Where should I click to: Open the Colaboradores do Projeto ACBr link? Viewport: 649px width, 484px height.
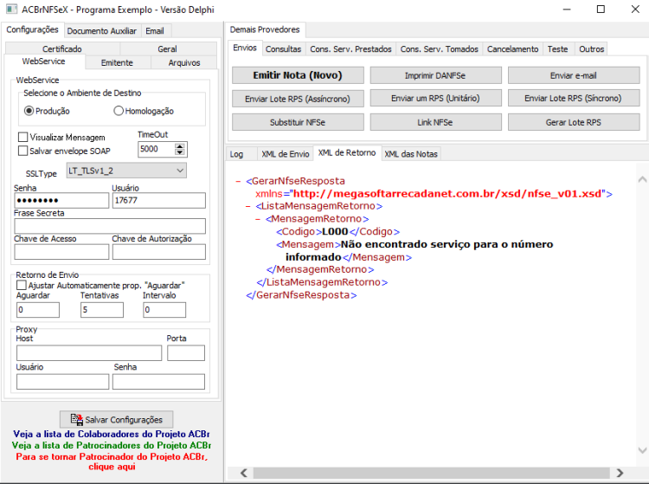(x=111, y=434)
